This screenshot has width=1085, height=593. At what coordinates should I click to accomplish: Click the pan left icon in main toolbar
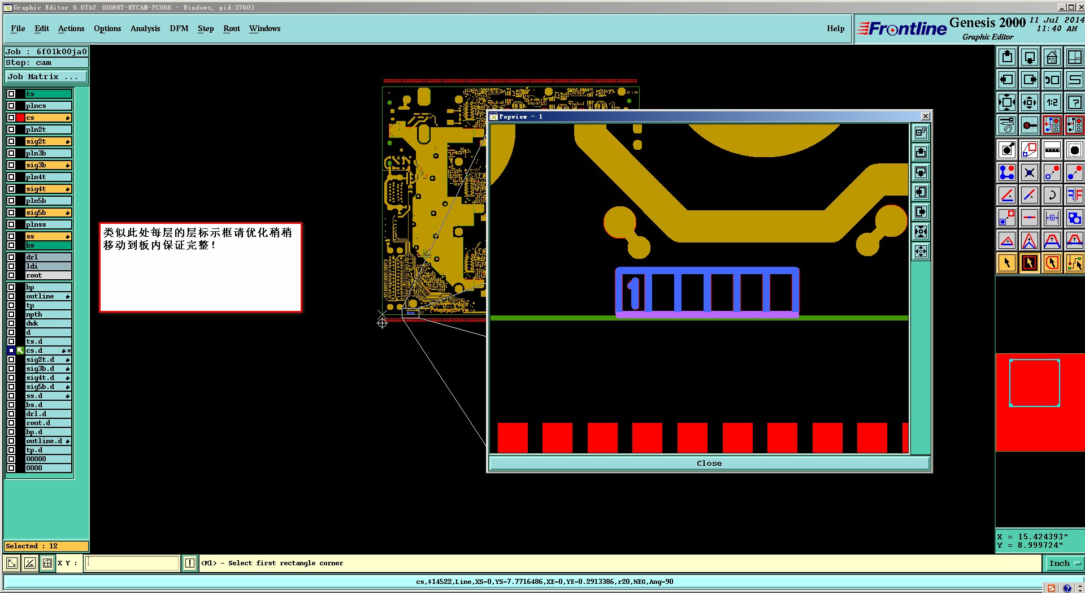[1007, 80]
